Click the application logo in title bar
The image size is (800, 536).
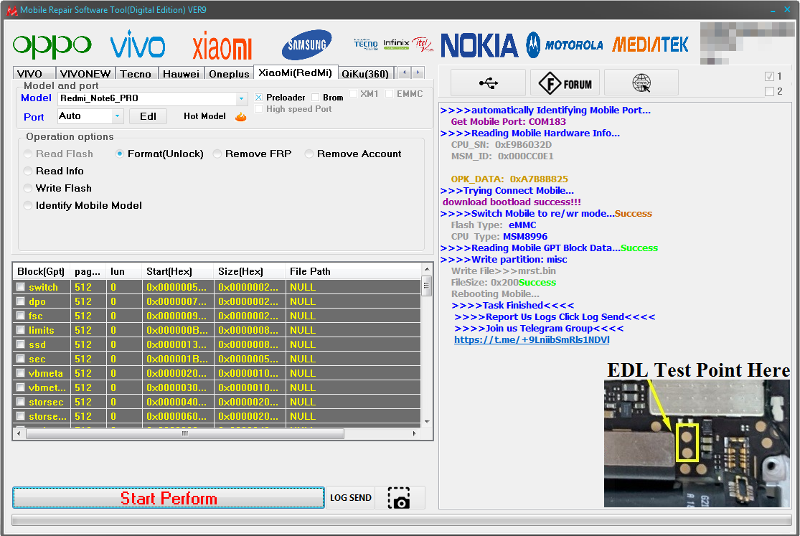tap(11, 10)
